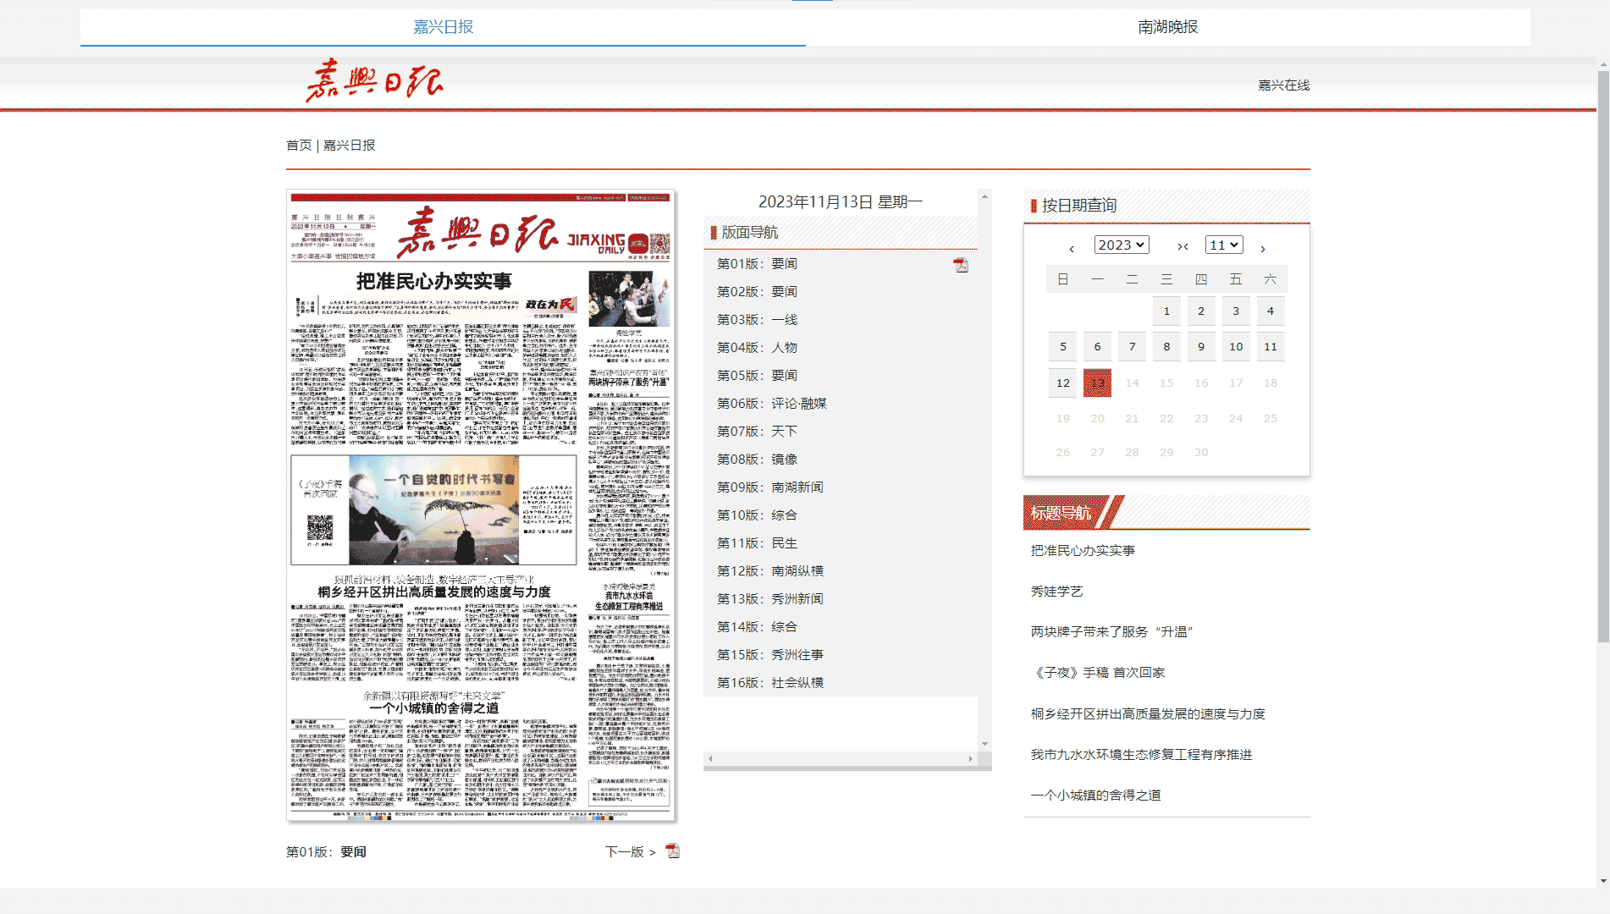Select calendar date 11
This screenshot has height=914, width=1610.
tap(1270, 346)
